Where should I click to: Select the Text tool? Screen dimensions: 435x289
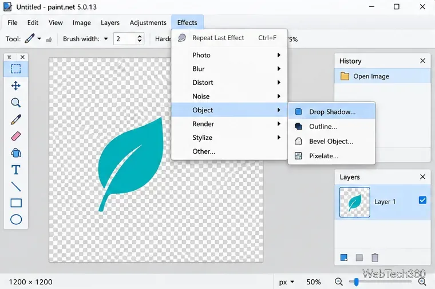click(16, 170)
